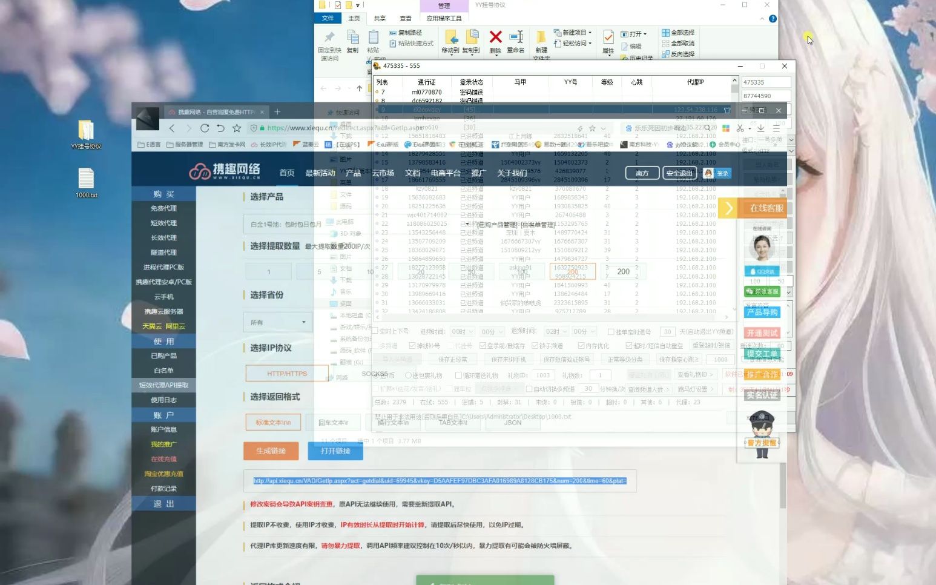Click 短效代理API提取 in left sidebar
The width and height of the screenshot is (936, 585).
163,385
